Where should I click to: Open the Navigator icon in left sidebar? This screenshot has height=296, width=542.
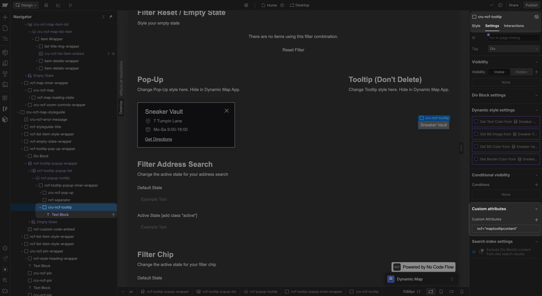pyautogui.click(x=5, y=39)
